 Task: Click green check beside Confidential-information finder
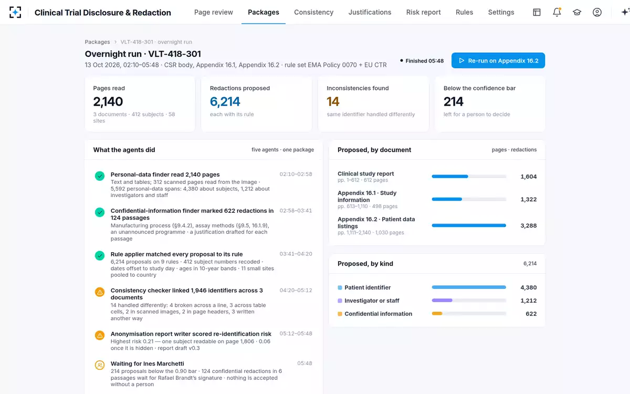(x=100, y=212)
